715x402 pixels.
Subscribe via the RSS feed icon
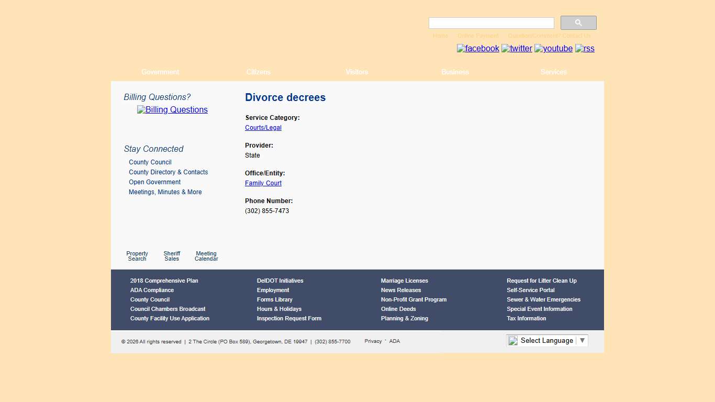pos(585,49)
